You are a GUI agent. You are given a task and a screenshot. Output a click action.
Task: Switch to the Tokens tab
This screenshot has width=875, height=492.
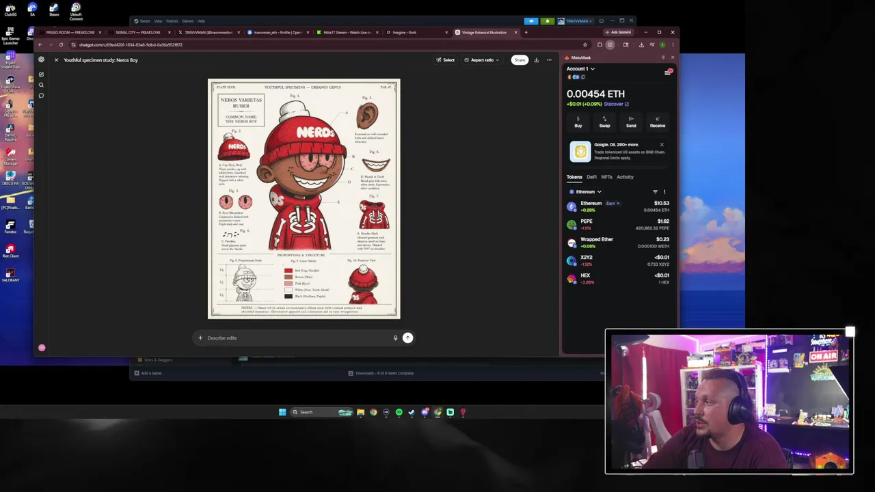coord(574,177)
